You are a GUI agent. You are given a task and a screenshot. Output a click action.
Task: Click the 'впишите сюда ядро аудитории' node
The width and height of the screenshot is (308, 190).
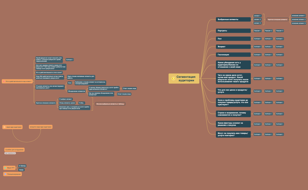click(41, 127)
